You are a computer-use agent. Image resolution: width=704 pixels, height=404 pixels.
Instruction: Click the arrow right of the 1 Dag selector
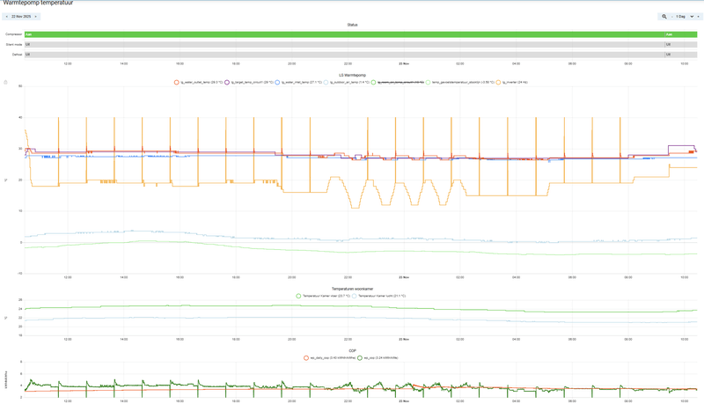click(698, 17)
